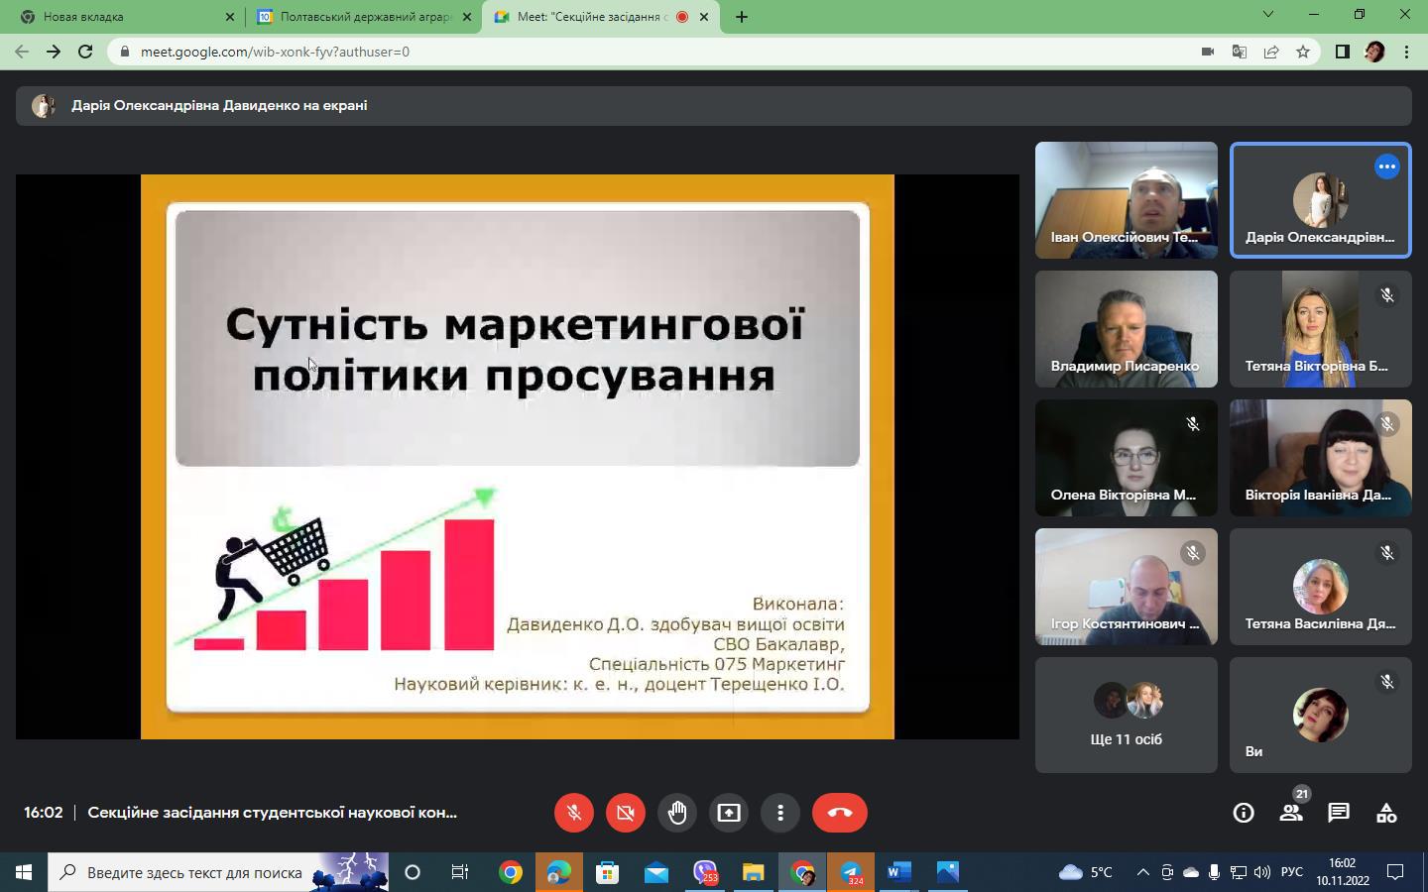The height and width of the screenshot is (892, 1428).
Task: Open first Chrome icon on taskbar
Action: [x=511, y=872]
